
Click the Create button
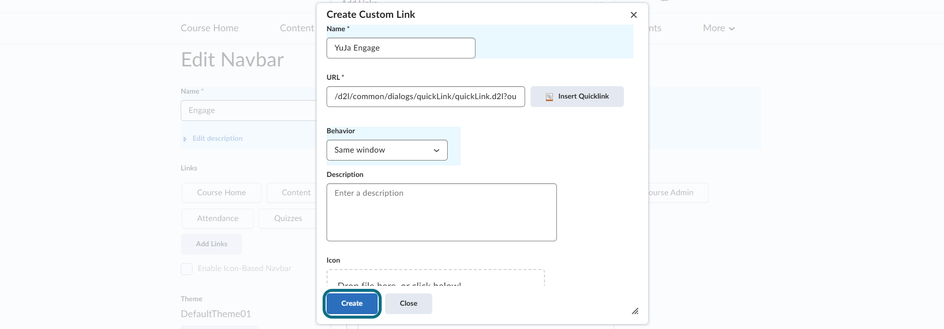[352, 304]
